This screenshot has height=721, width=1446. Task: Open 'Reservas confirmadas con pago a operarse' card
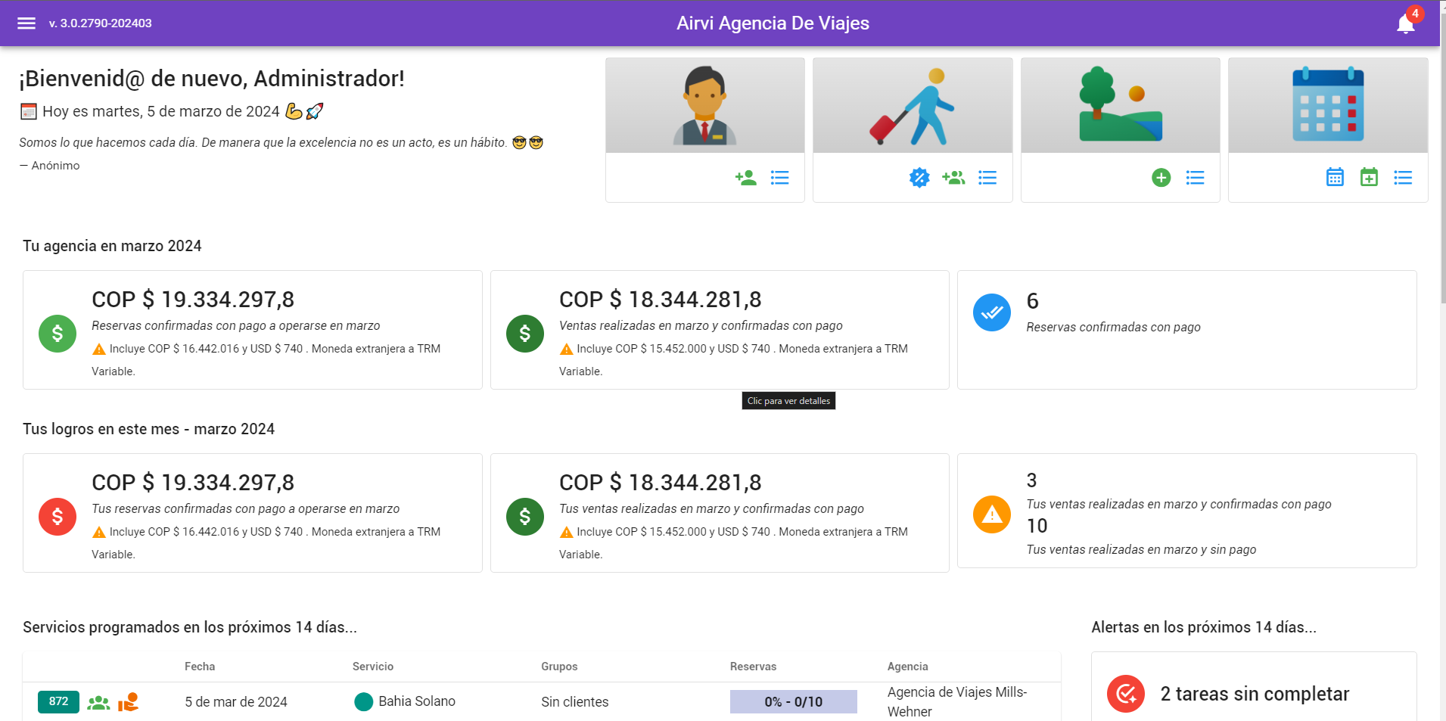click(x=252, y=330)
